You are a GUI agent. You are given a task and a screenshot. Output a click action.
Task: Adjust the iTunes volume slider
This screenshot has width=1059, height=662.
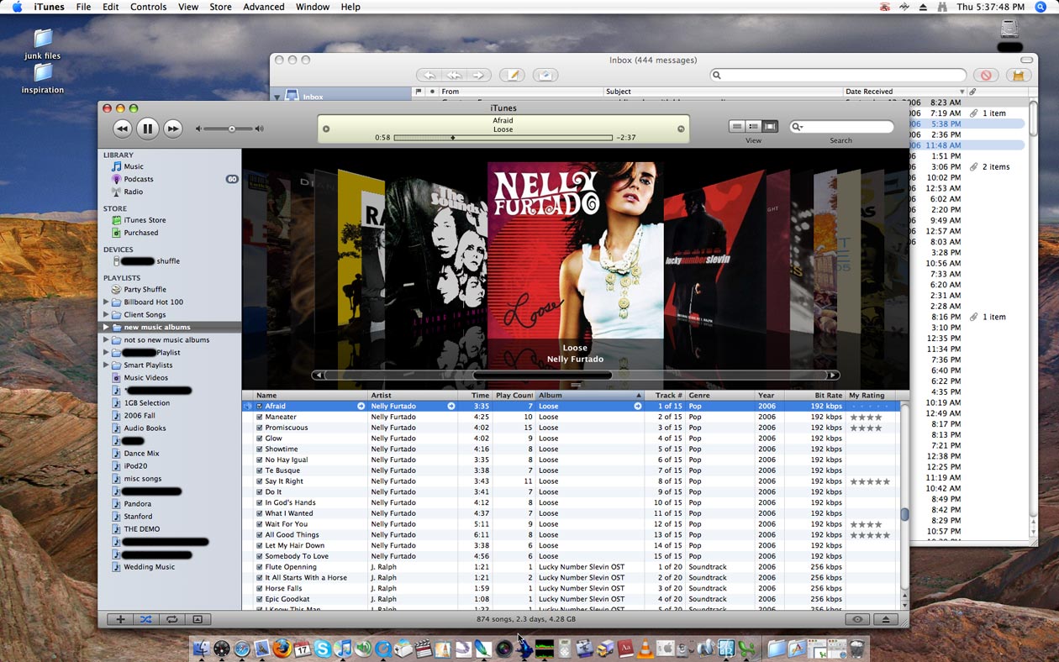(231, 129)
